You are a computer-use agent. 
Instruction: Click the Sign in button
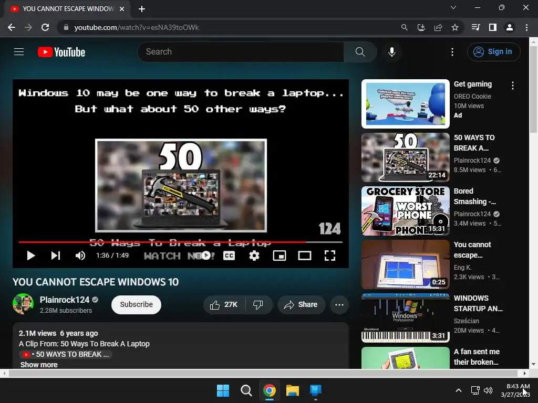(493, 52)
